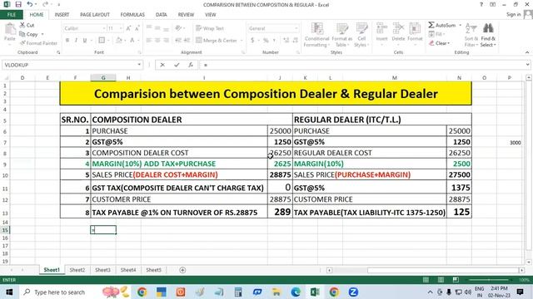
Task: Apply accounting dollar format
Action: coord(252,41)
